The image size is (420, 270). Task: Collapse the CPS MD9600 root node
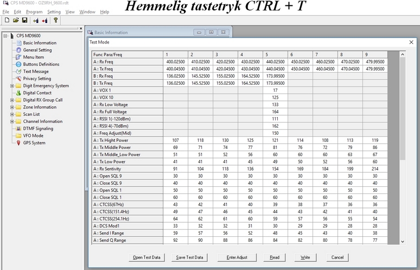coord(5,36)
